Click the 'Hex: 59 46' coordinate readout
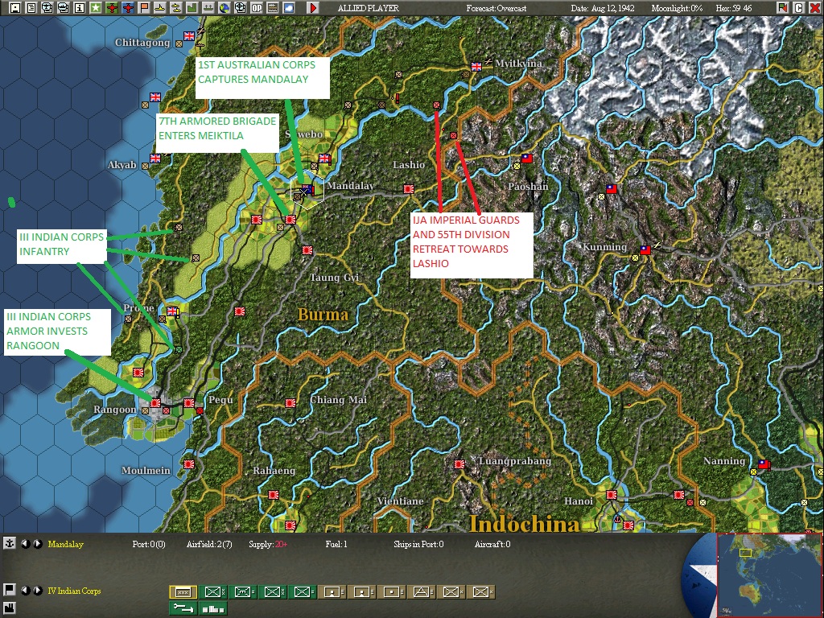This screenshot has height=618, width=824. tap(734, 8)
